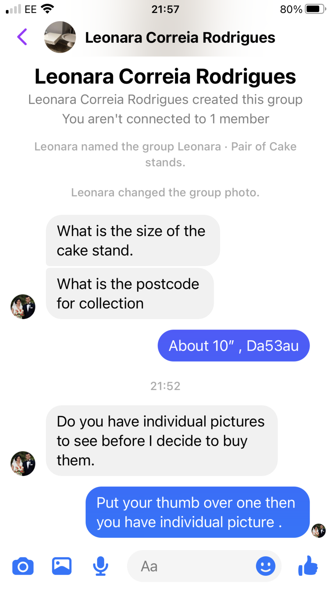Tap the small seen-receipt avatar
This screenshot has width=331, height=589.
[318, 531]
